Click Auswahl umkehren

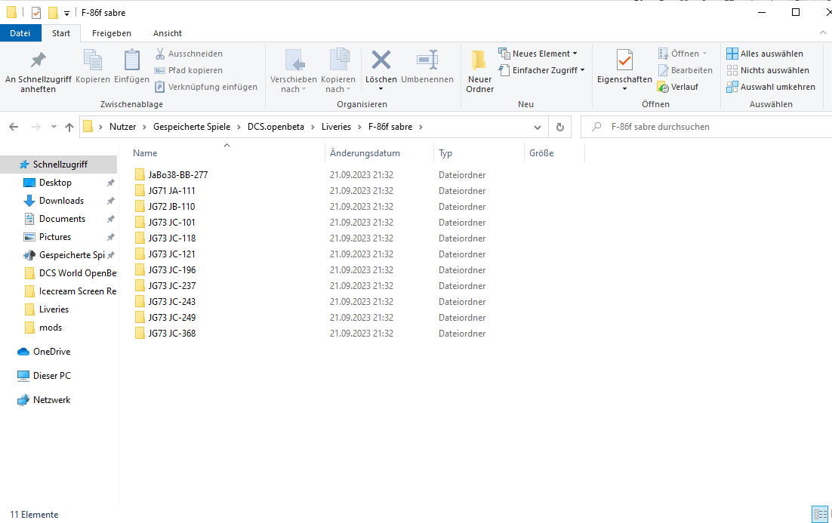click(771, 87)
